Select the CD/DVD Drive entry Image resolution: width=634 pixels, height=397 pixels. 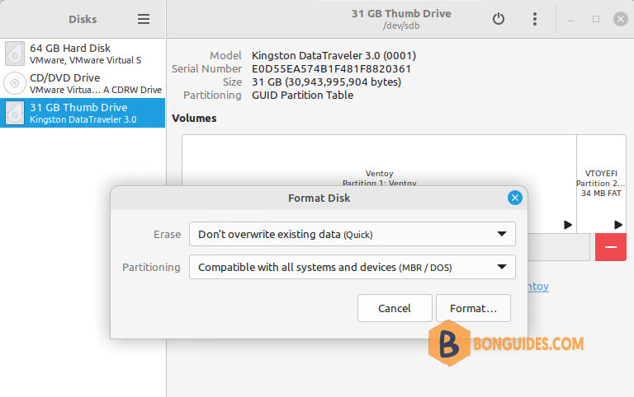click(x=83, y=83)
